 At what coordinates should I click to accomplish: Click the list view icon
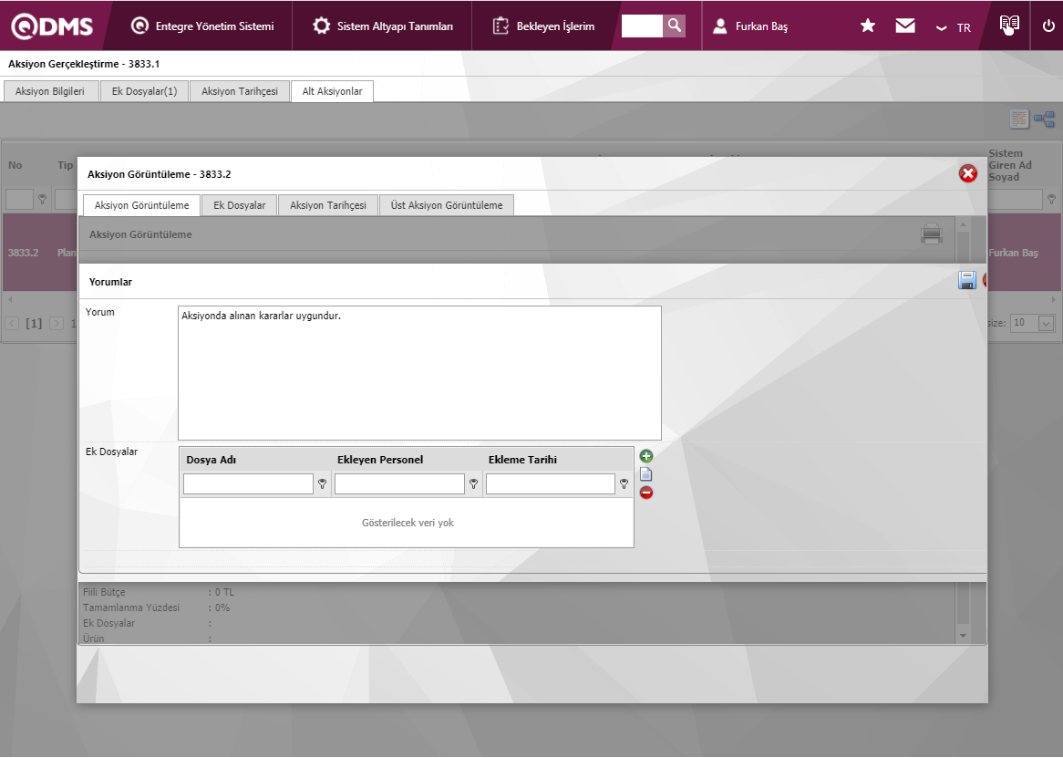1019,119
